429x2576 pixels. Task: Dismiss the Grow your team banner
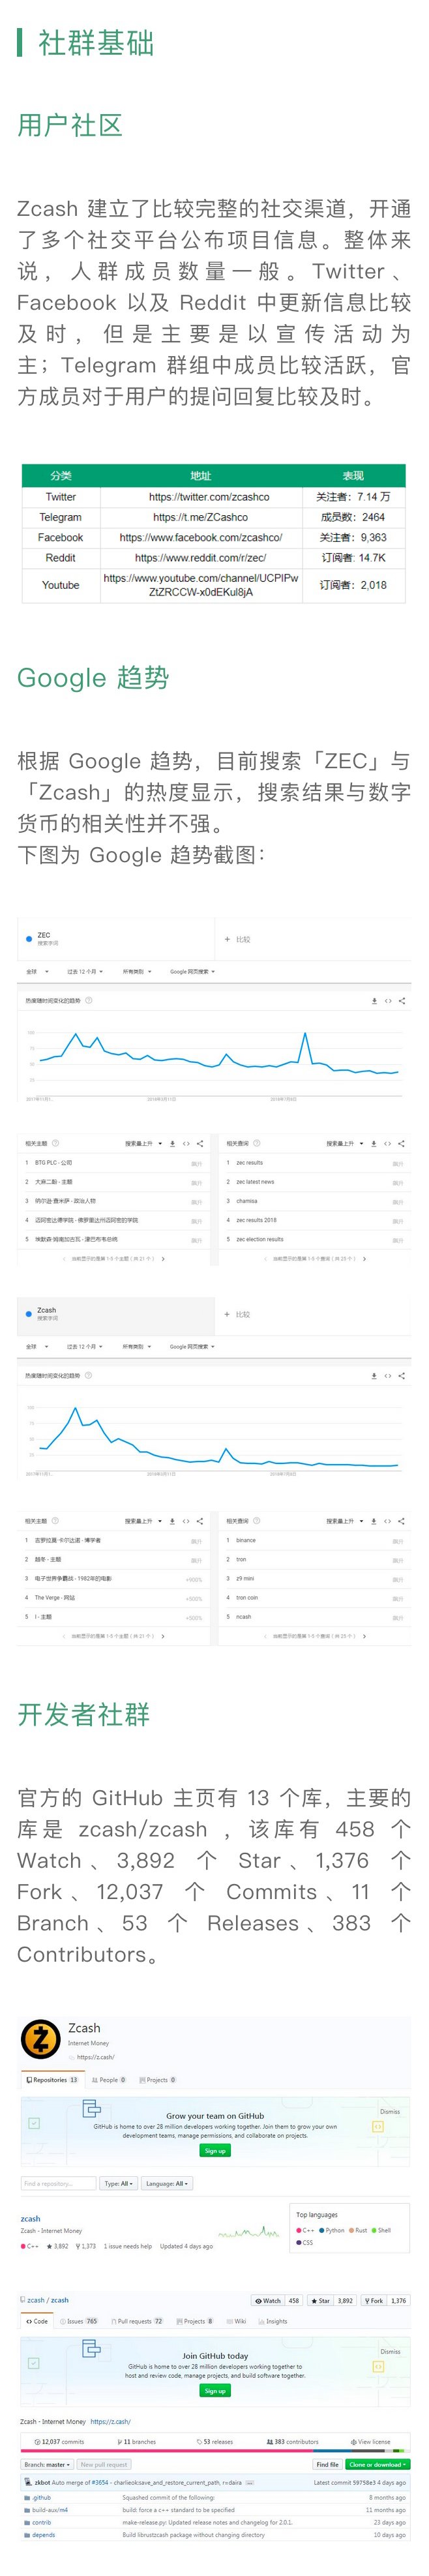pos(390,2111)
